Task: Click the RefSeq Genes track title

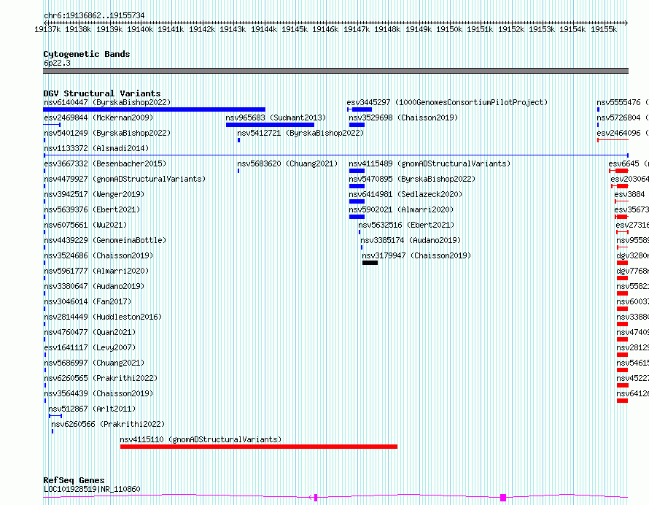Action: [74, 480]
